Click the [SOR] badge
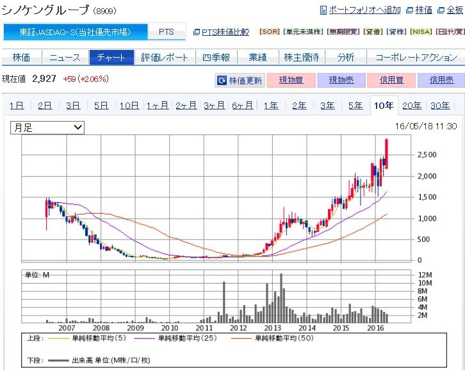 [x=270, y=32]
